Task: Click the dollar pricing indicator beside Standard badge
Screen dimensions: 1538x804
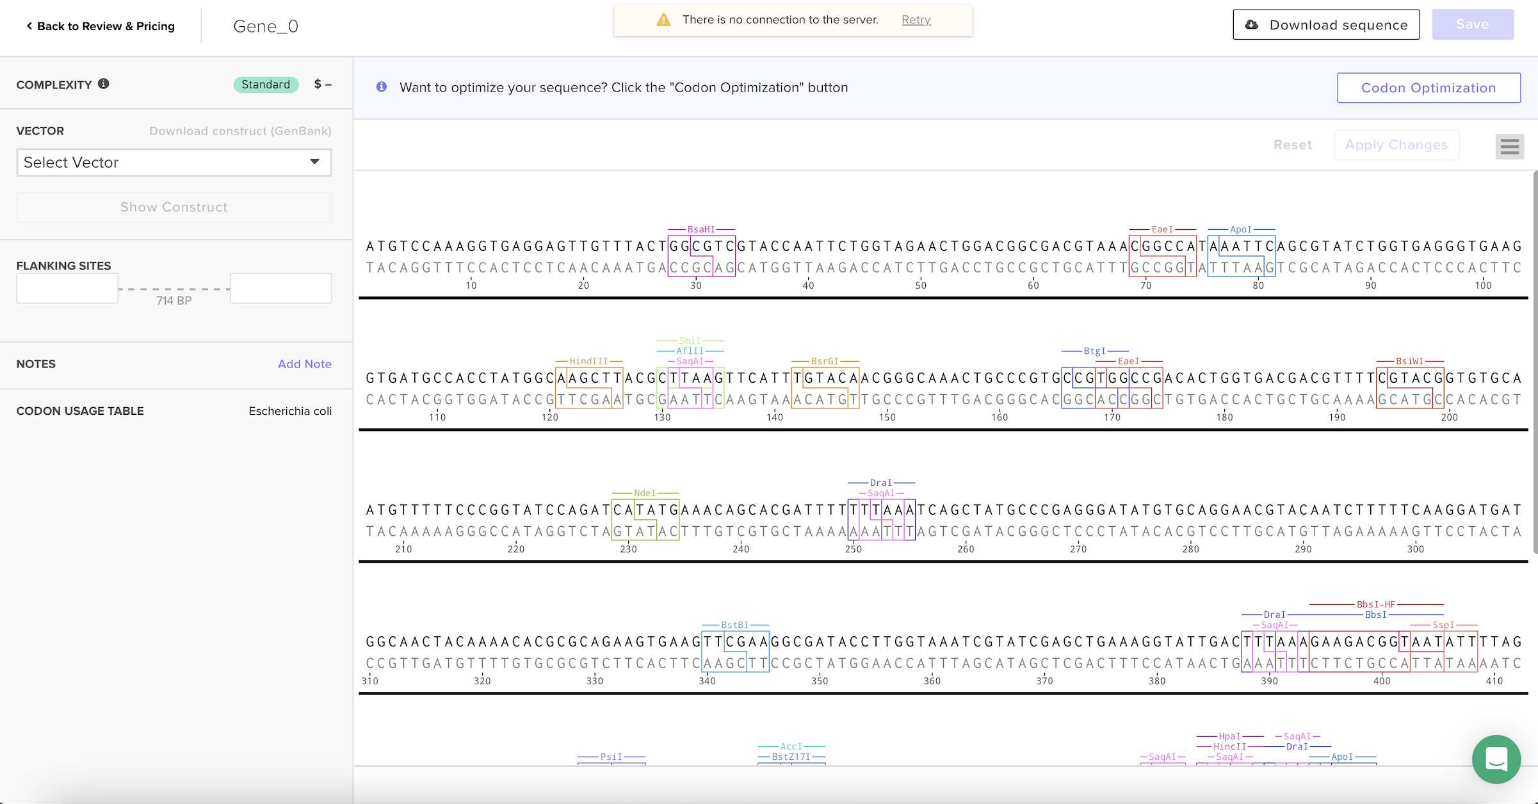Action: [x=323, y=84]
